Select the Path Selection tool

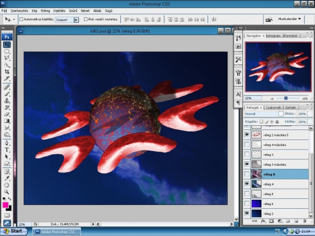tap(7, 156)
